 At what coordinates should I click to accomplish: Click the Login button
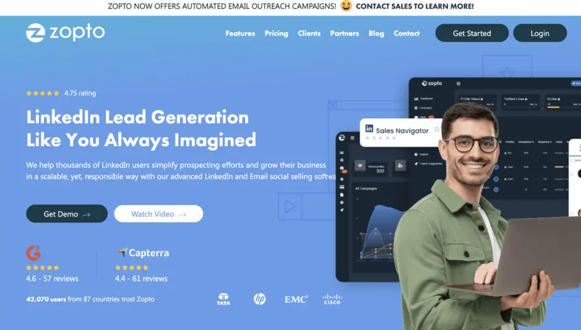coord(540,33)
